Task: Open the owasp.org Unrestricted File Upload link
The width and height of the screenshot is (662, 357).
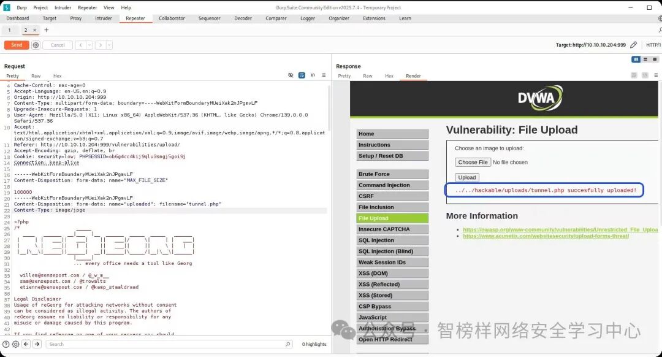Action: coord(560,229)
